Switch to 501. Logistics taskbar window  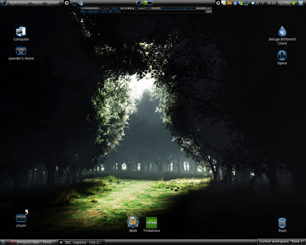81,242
